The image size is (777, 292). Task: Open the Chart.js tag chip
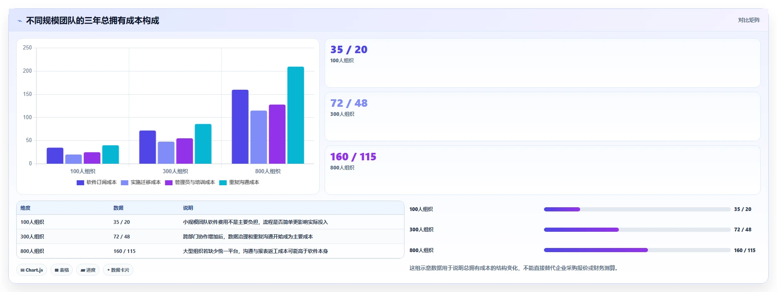[32, 270]
